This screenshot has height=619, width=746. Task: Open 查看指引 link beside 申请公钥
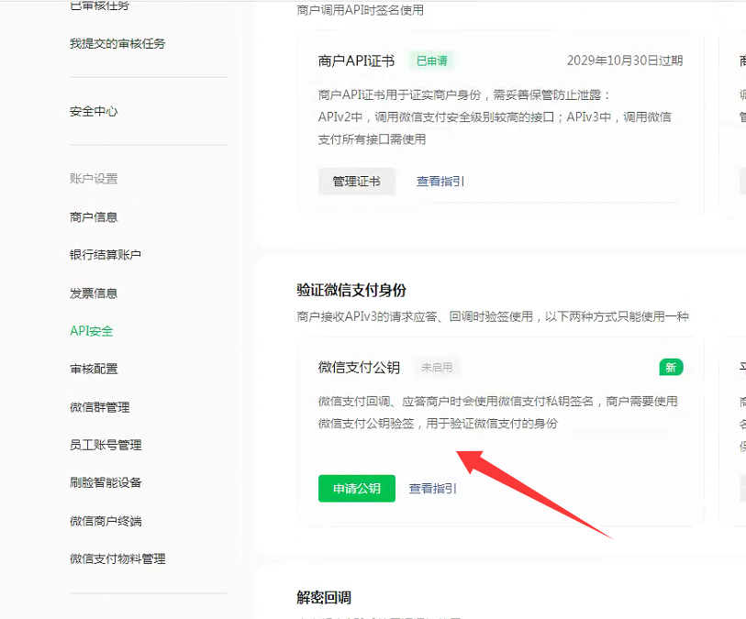click(x=433, y=489)
